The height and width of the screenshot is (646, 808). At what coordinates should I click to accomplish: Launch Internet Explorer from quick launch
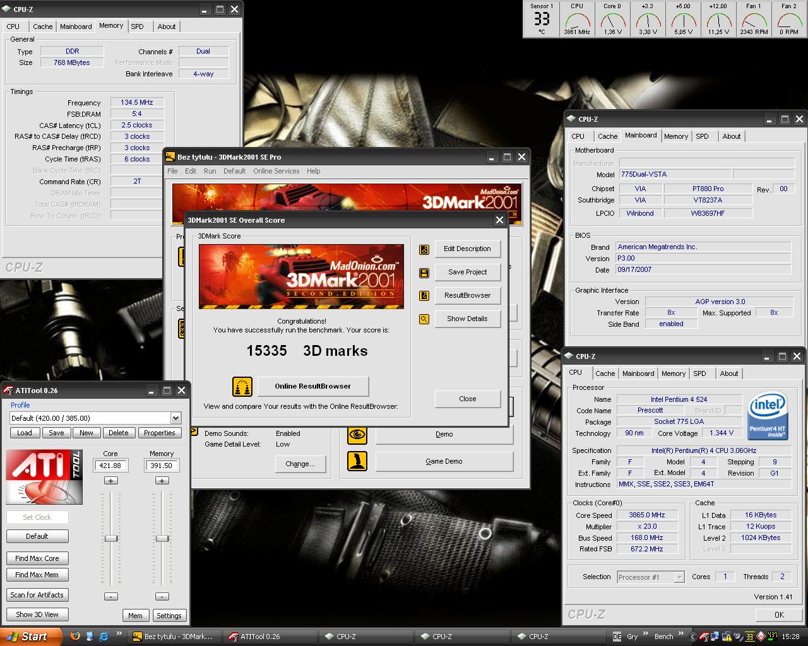point(104,636)
